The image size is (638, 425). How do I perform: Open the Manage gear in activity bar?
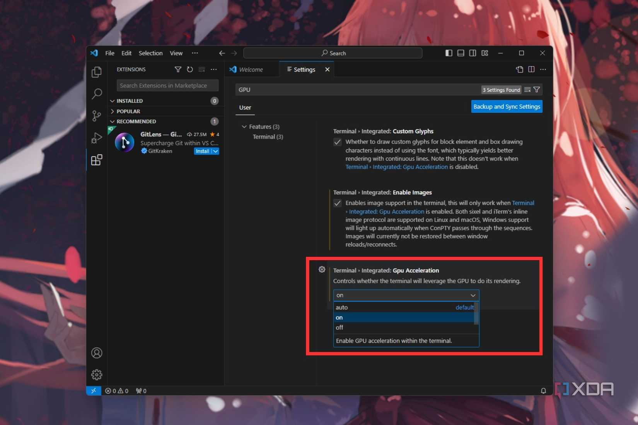point(97,374)
